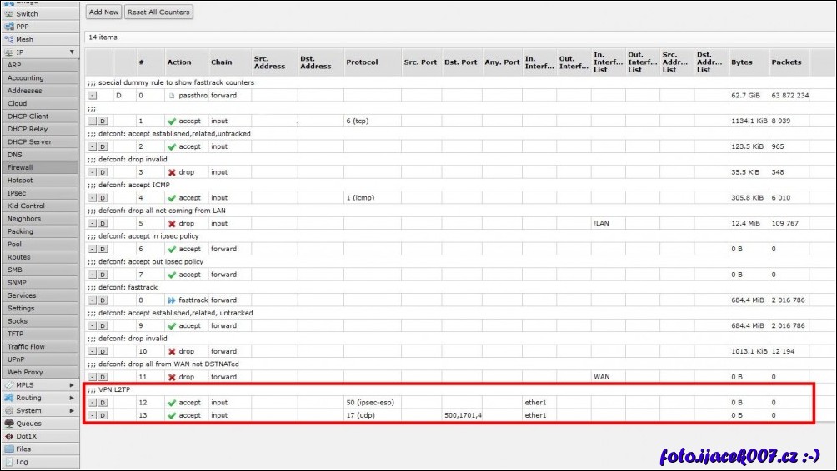This screenshot has height=471, width=837.
Task: Click the Dot1X sidebar icon
Action: click(x=9, y=436)
